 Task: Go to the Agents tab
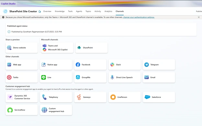pos(79,11)
